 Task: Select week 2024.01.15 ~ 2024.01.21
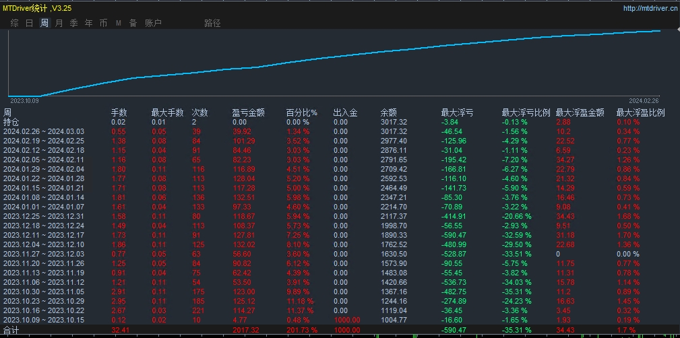point(44,188)
